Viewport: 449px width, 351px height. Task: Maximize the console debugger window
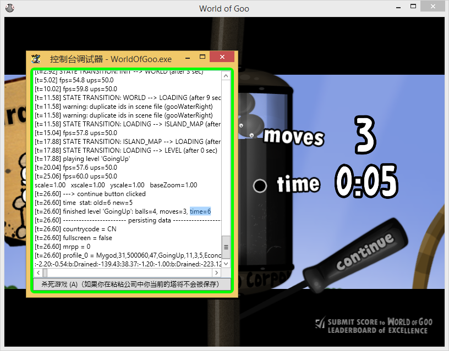click(202, 57)
